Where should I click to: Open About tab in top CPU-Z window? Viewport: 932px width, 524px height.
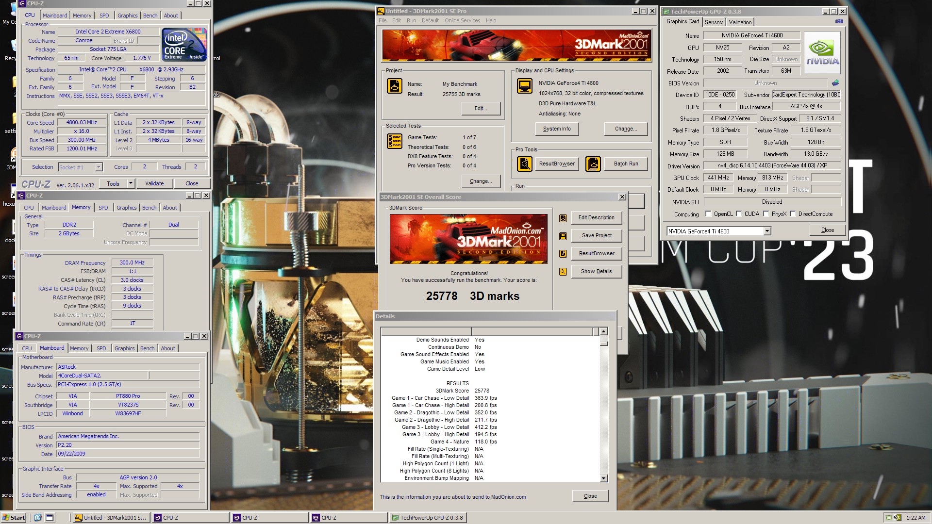(x=171, y=16)
